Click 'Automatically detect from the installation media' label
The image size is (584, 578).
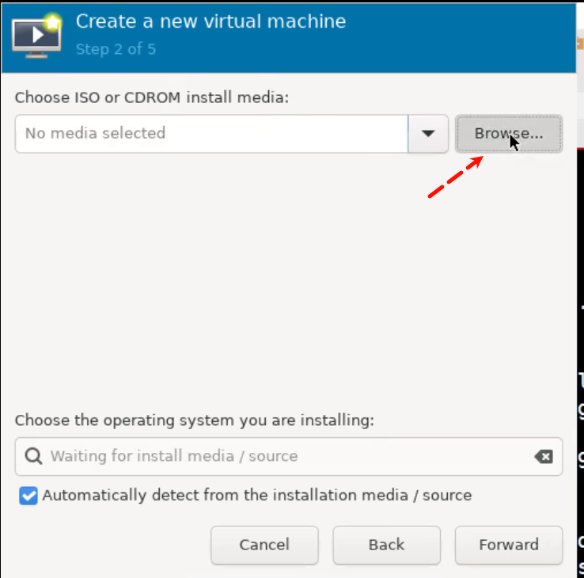click(256, 496)
